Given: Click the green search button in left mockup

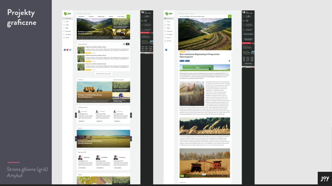Looking at the screenshot, I should coord(128,16).
